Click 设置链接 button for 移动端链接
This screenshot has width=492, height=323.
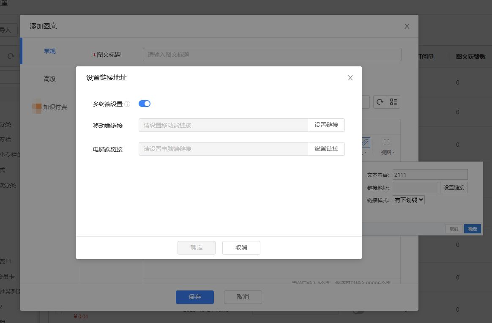point(326,125)
